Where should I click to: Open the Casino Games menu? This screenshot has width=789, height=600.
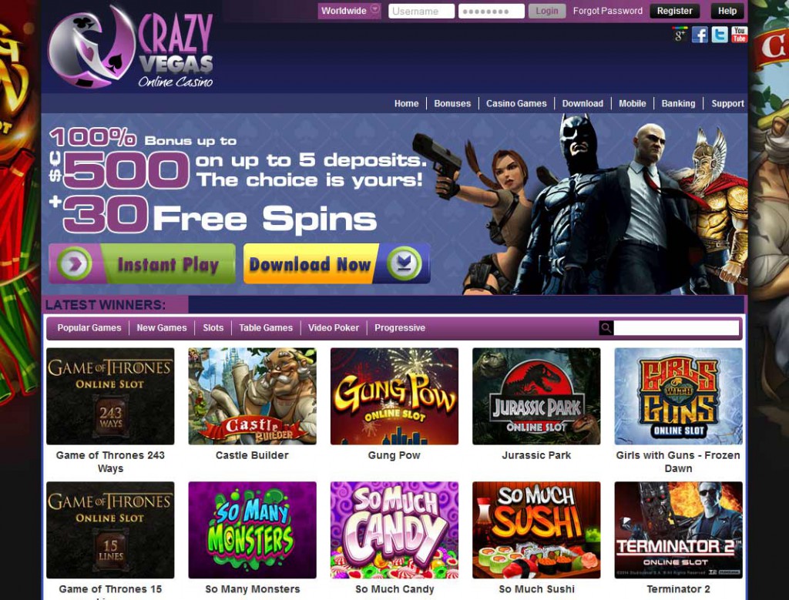pos(516,103)
